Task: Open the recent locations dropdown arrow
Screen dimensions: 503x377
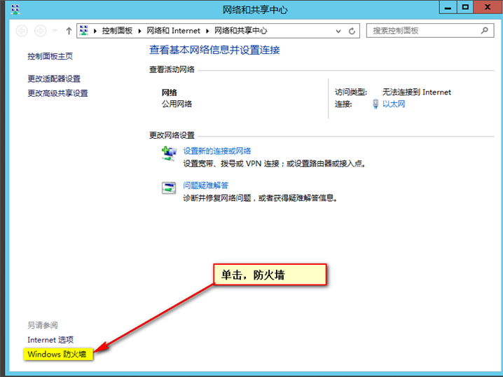Action: 55,31
